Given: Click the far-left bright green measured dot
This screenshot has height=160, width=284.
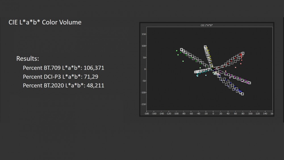Looking at the screenshot, I should coord(177,51).
